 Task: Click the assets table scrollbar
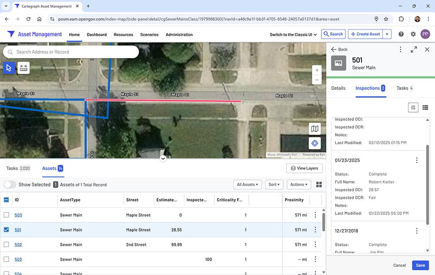[324, 222]
